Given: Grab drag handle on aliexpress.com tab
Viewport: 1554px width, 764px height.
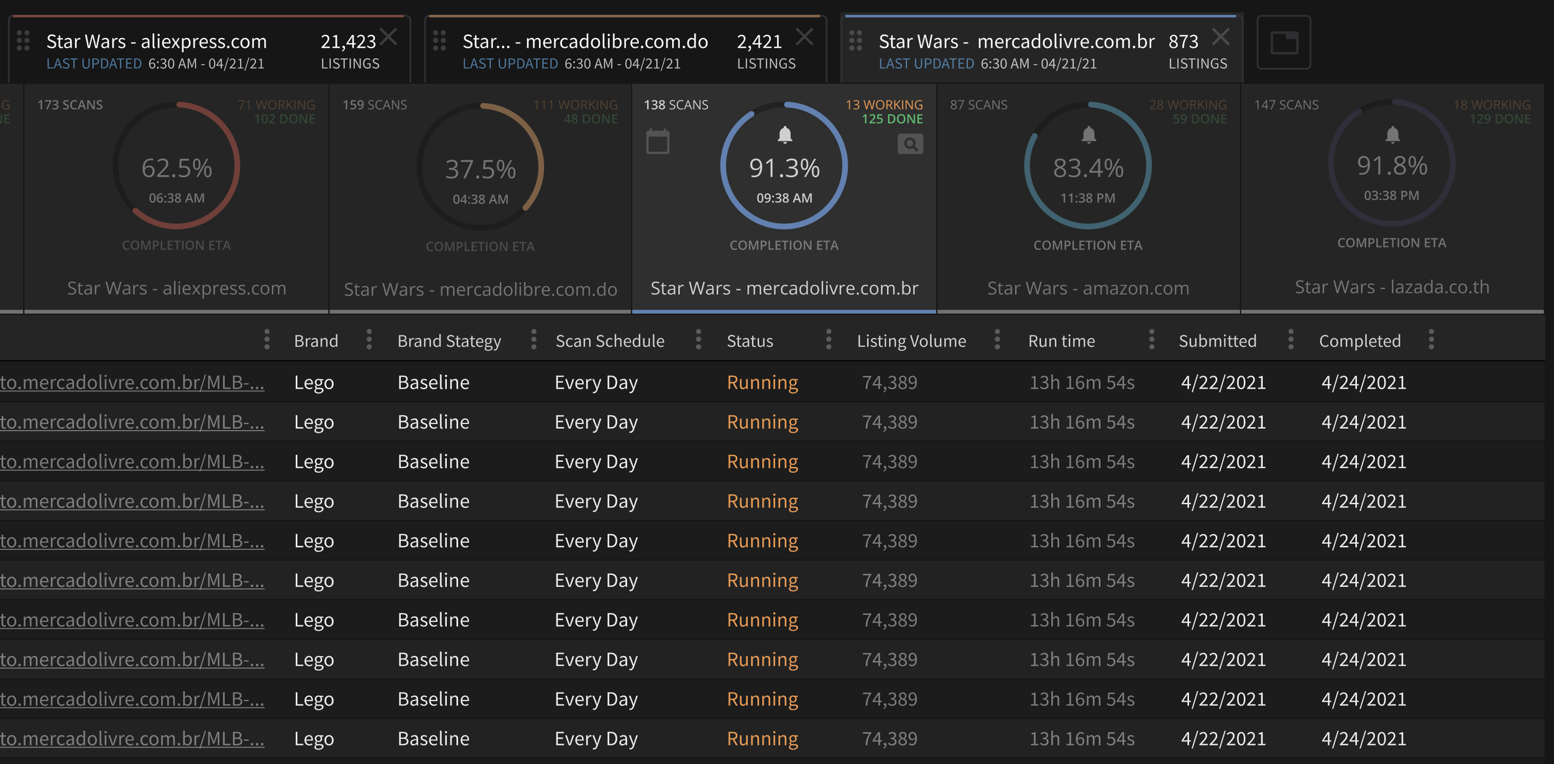Looking at the screenshot, I should (x=24, y=41).
